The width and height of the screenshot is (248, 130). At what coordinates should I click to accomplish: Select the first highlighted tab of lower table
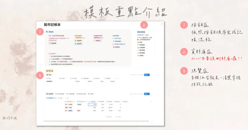(x=50, y=94)
